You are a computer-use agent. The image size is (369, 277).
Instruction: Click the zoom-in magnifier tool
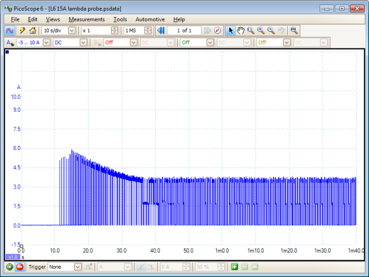[x=261, y=30]
